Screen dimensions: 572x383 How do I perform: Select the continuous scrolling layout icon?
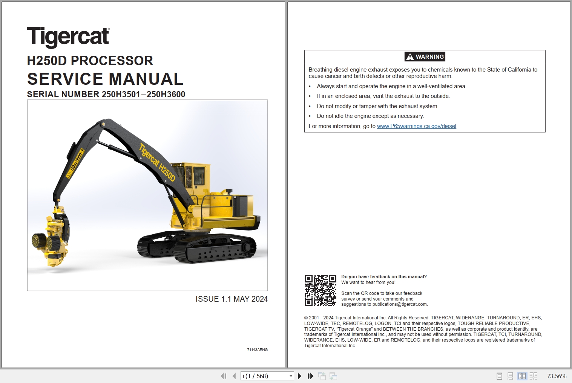(511, 376)
